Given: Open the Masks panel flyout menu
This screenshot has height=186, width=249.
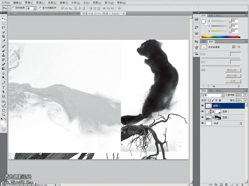Looking at the screenshot, I should coord(246,41).
